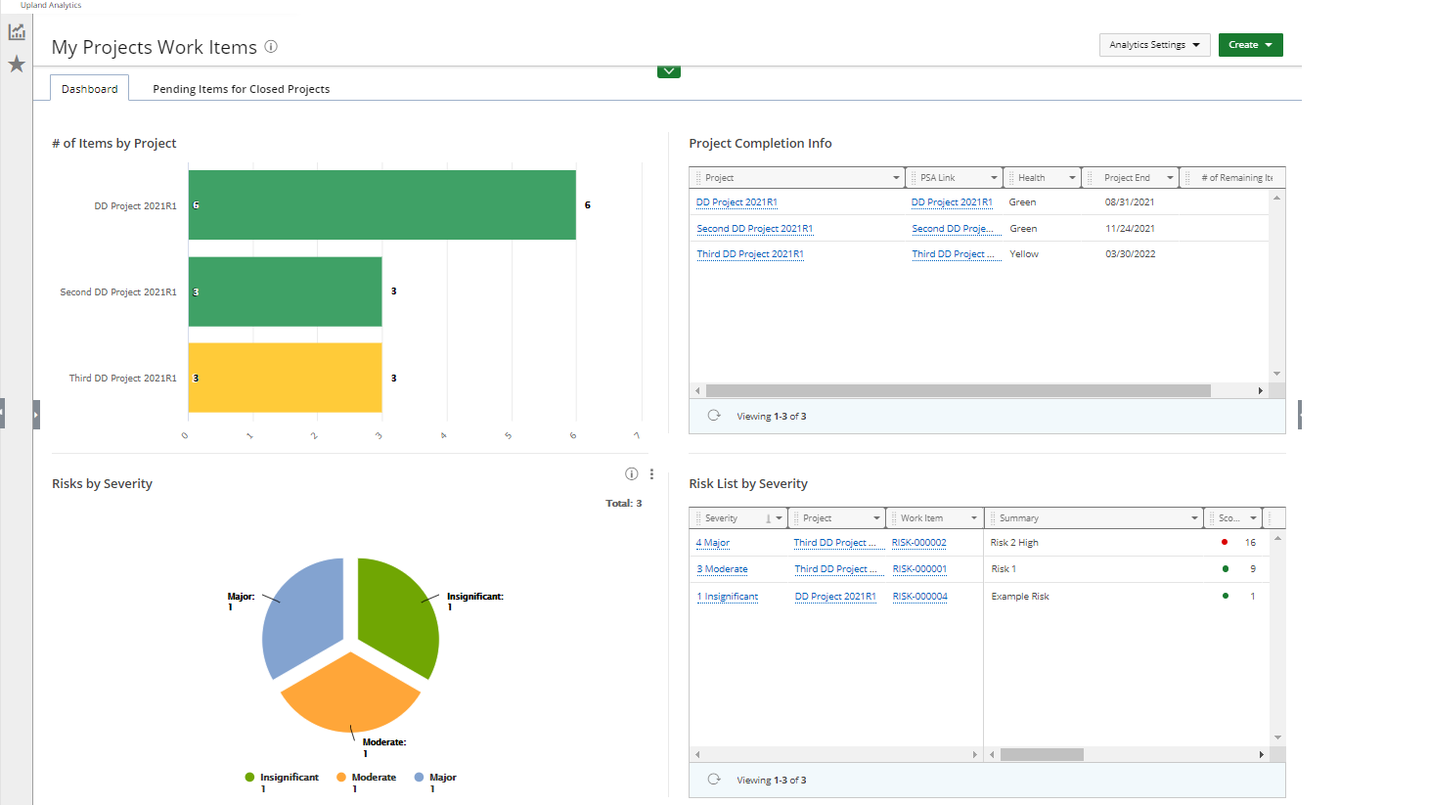
Task: Expand the green chevron filter panel
Action: coord(669,71)
